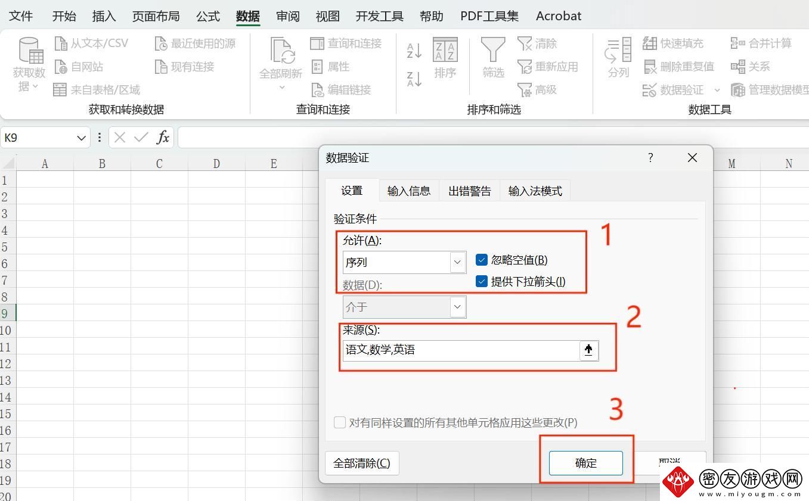The height and width of the screenshot is (501, 809).
Task: Uncheck 忽略空值 checkbox
Action: 482,260
